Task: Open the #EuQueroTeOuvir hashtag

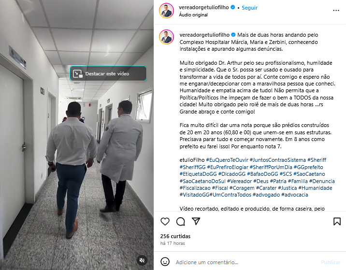Action: (227, 160)
